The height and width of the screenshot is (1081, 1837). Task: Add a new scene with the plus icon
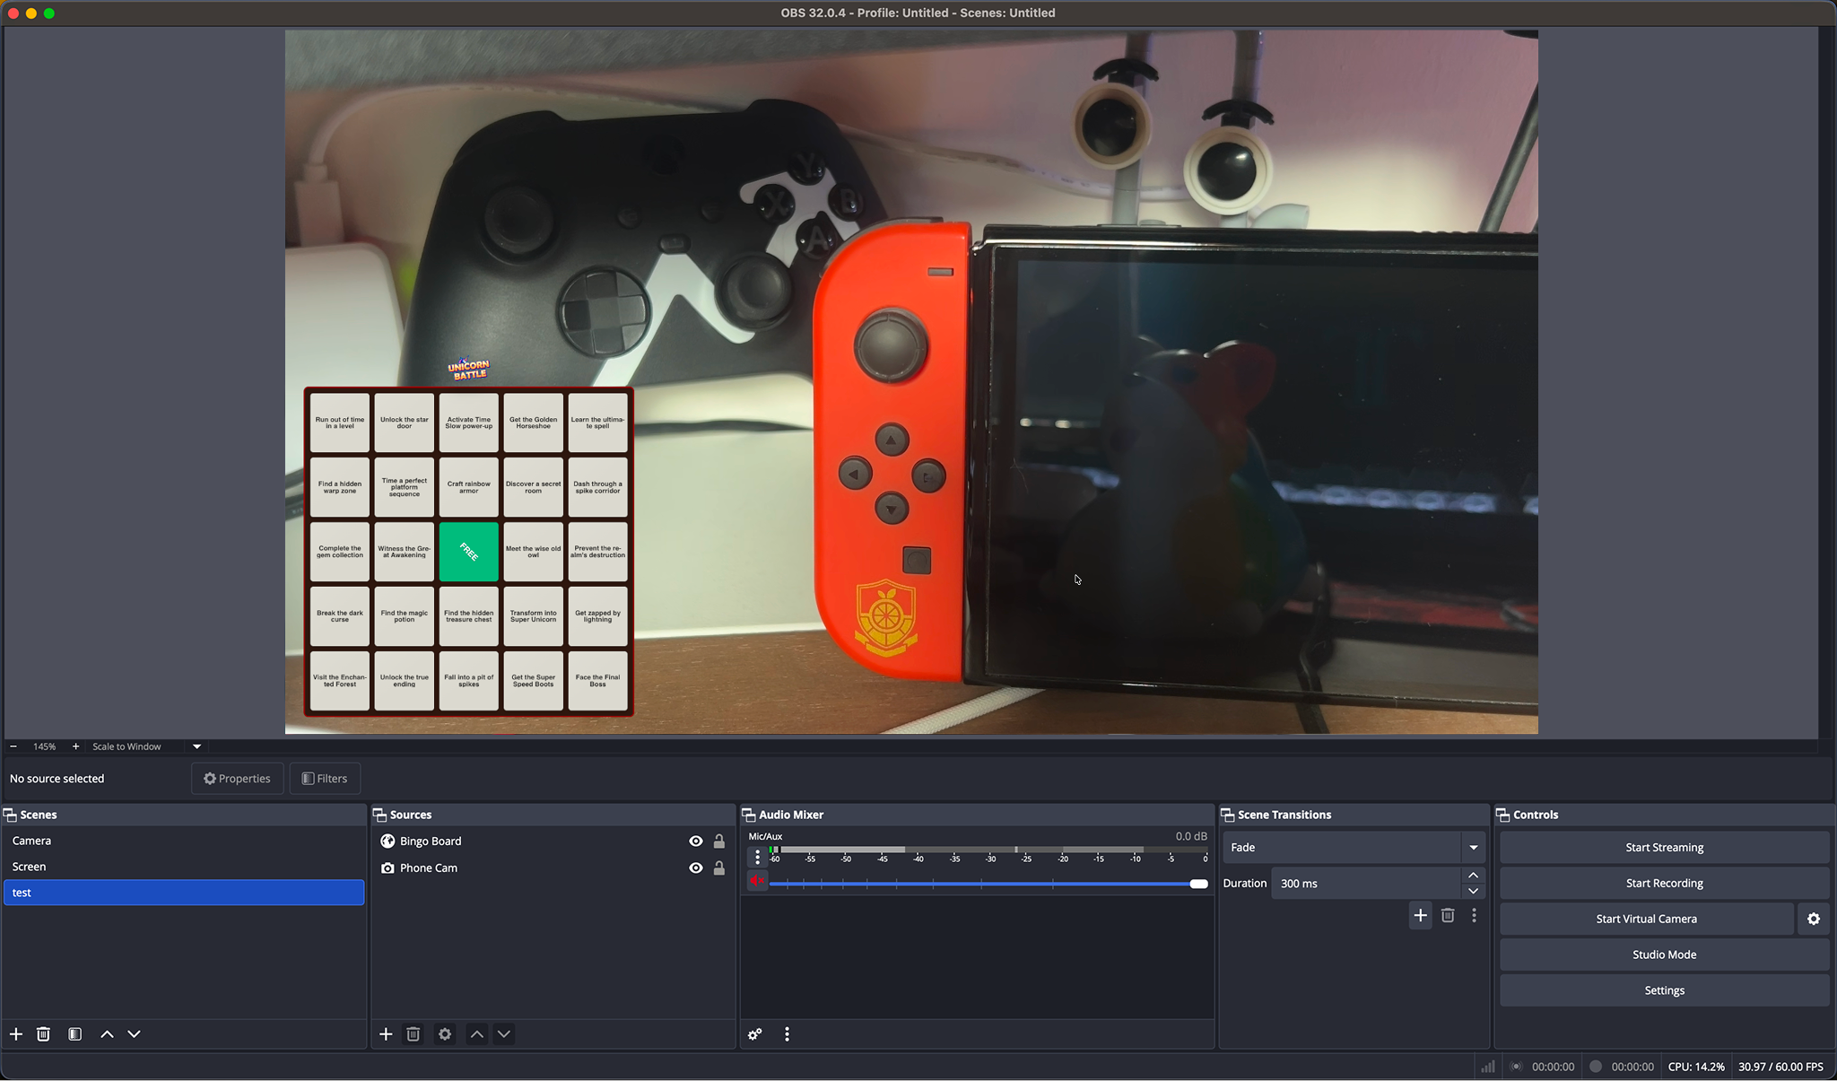pos(15,1033)
